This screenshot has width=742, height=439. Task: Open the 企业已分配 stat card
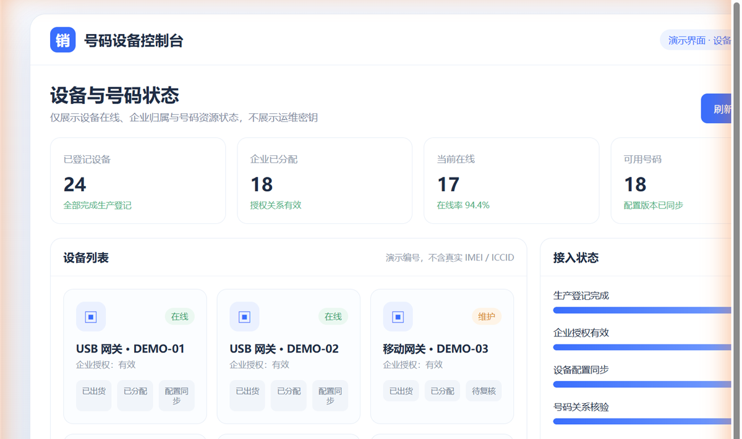coord(325,181)
